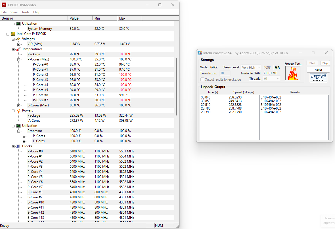Click the 1.349 V VID value
Image resolution: width=335 pixels, height=229 pixels.
75,44
